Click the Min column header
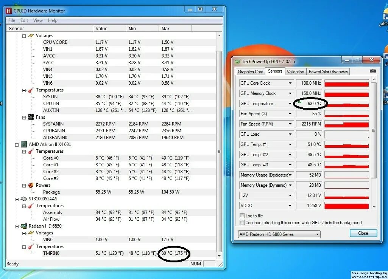Screen dimensions: 388x279 coord(142,29)
